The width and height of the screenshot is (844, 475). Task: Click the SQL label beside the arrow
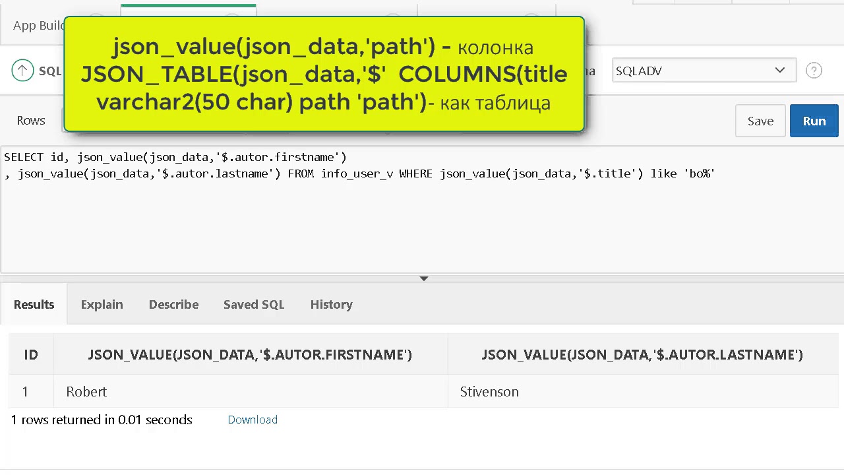tap(50, 71)
